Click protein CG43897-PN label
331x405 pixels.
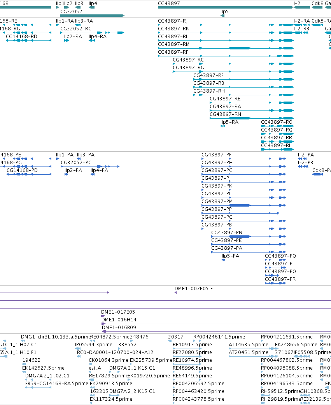(227, 232)
